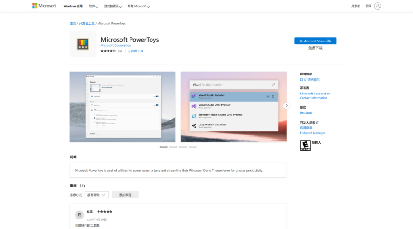Click the star rating under PowerToys title

[x=108, y=51]
